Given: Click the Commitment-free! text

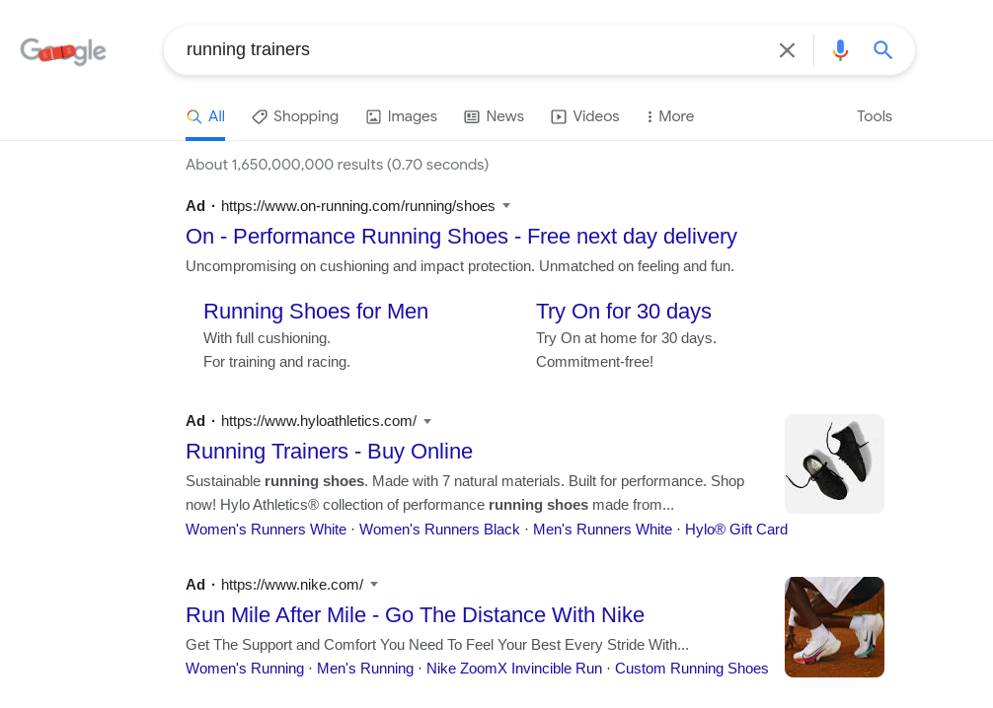Looking at the screenshot, I should click(594, 362).
